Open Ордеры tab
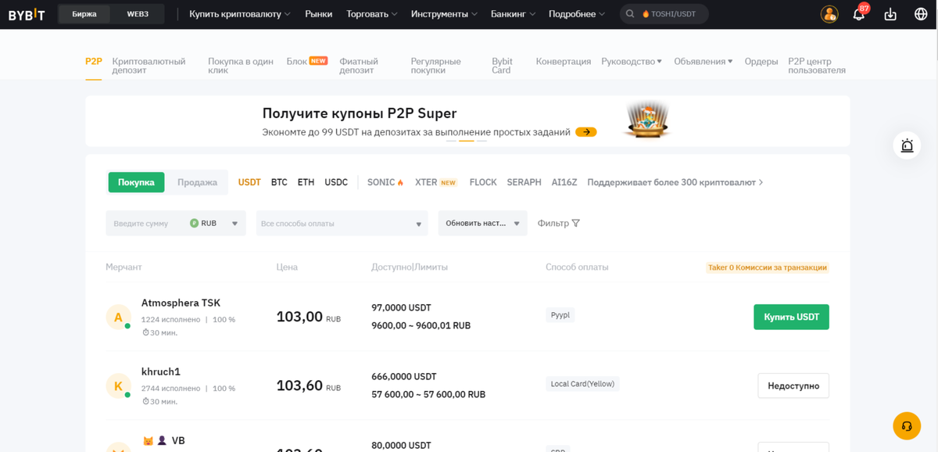Image resolution: width=938 pixels, height=452 pixels. click(761, 61)
